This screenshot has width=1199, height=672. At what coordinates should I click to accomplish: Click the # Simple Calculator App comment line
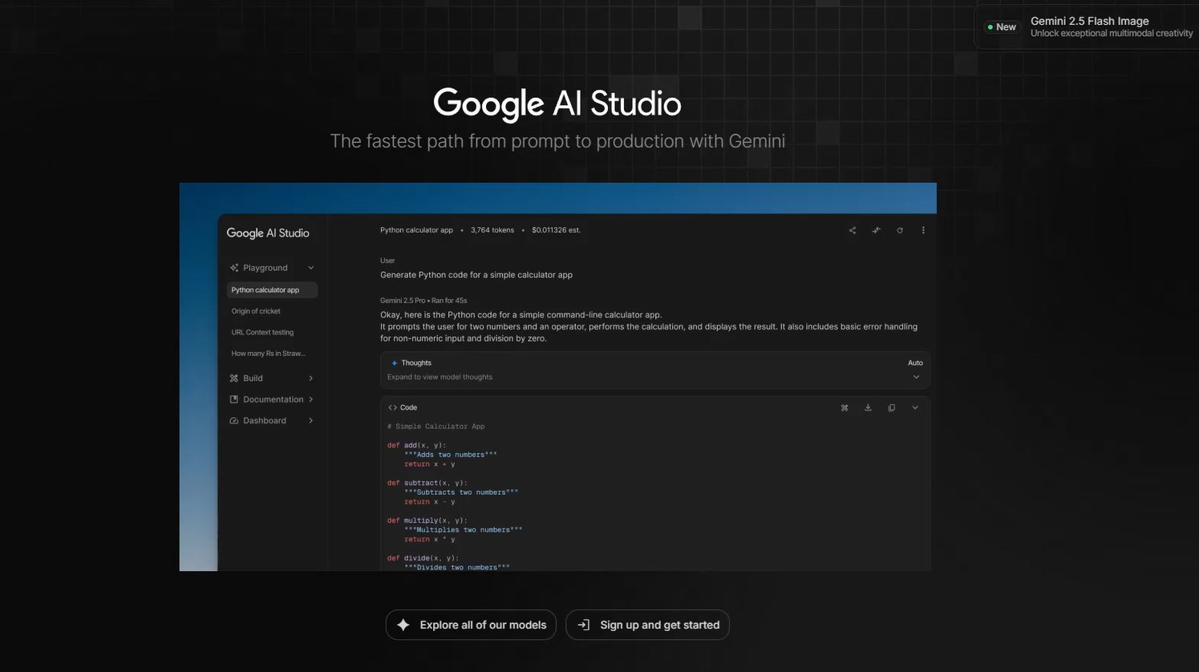(436, 427)
